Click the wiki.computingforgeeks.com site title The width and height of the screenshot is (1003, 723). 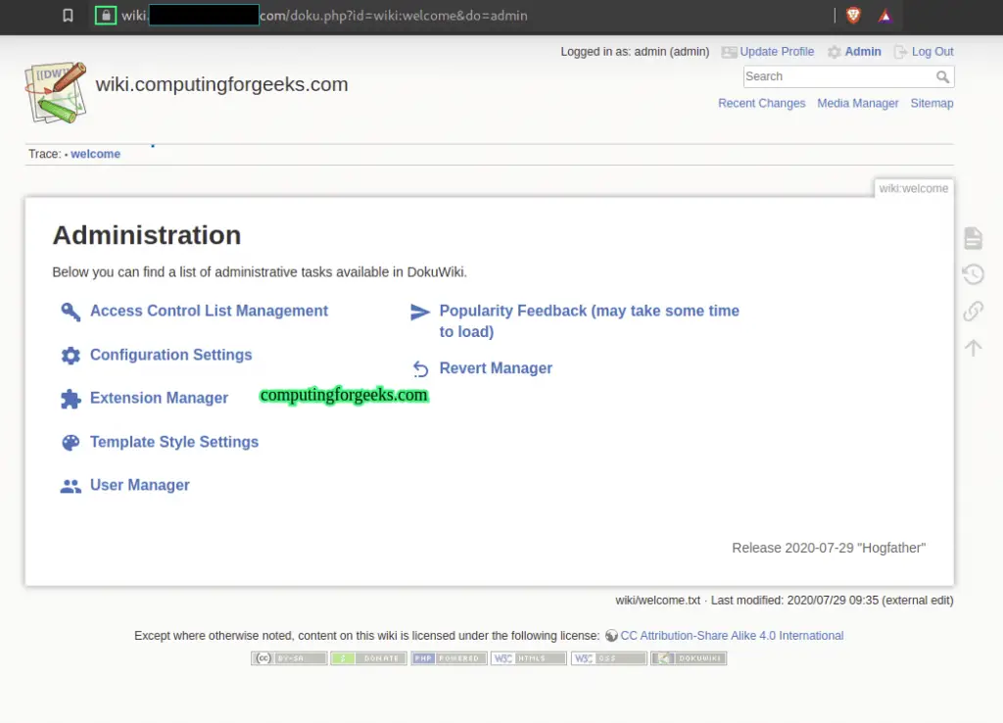pos(221,84)
